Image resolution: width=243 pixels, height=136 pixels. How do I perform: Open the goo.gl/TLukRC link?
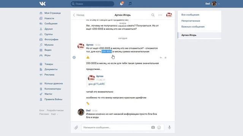pyautogui.click(x=96, y=84)
